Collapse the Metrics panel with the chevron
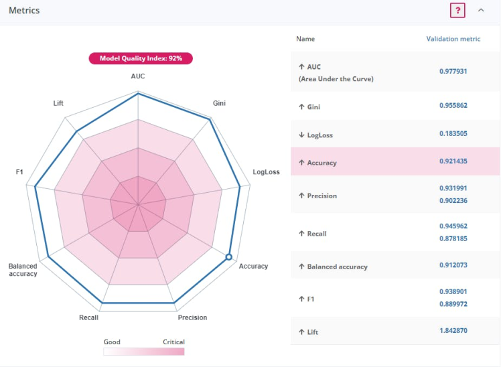The height and width of the screenshot is (367, 501). 481,10
